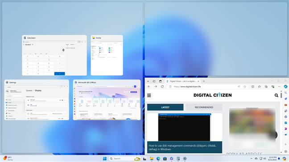Select the LATEST tab
The height and width of the screenshot is (162, 289).
coord(165,107)
